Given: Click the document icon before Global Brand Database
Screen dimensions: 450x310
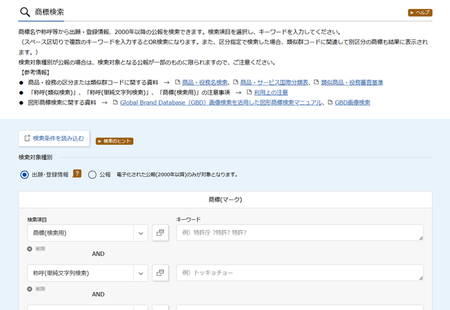Looking at the screenshot, I should point(115,102).
